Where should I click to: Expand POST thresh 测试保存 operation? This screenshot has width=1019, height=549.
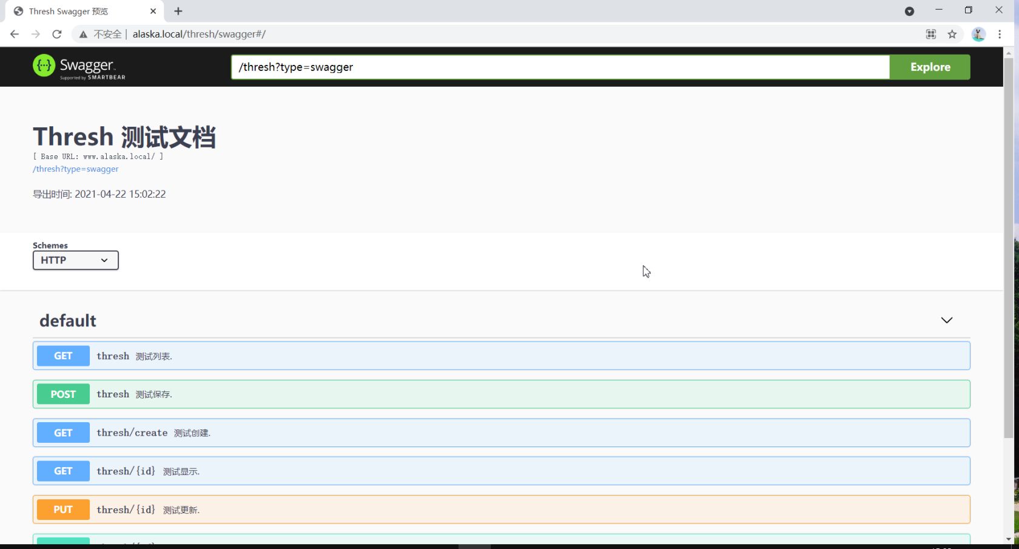[x=502, y=394]
